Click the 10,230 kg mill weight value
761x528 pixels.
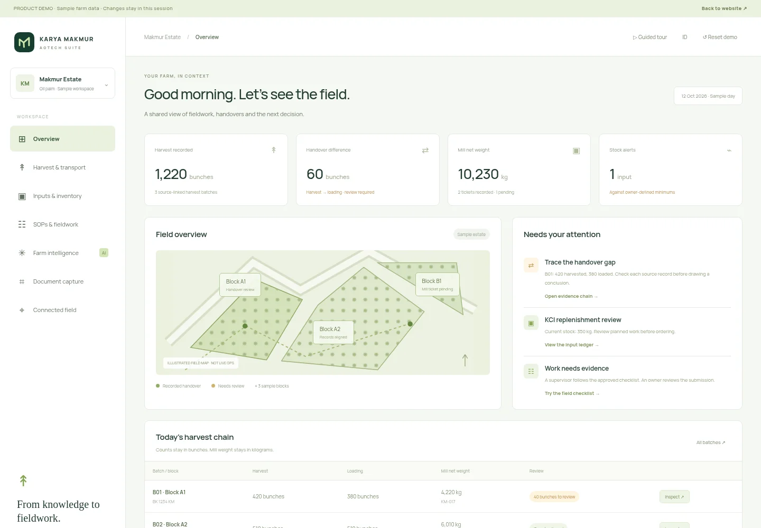[482, 174]
